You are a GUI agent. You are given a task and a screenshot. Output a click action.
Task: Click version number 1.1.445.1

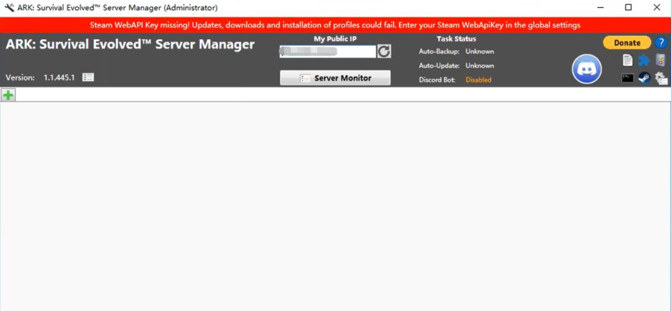(59, 78)
